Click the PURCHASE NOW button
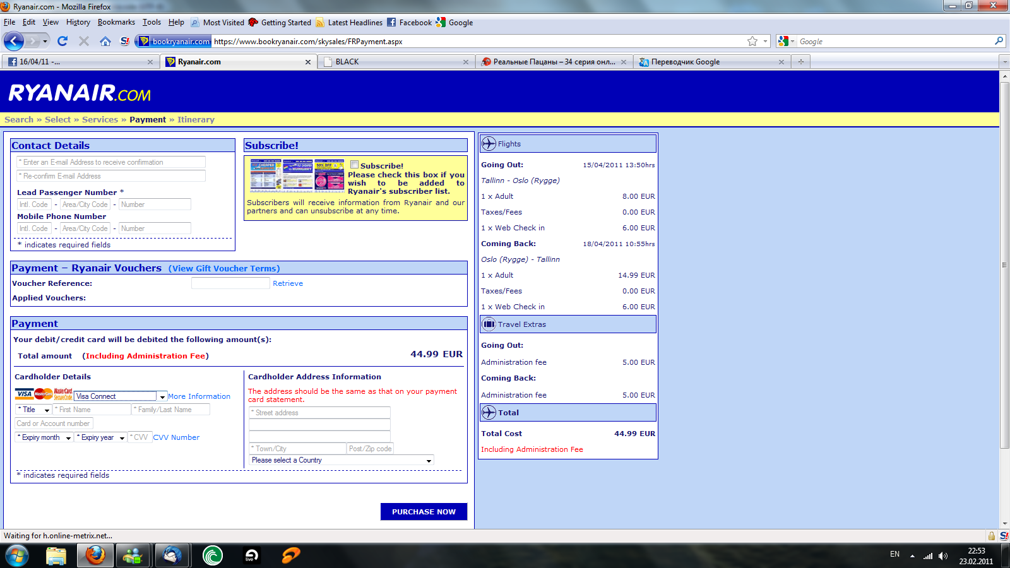1010x568 pixels. click(x=424, y=512)
